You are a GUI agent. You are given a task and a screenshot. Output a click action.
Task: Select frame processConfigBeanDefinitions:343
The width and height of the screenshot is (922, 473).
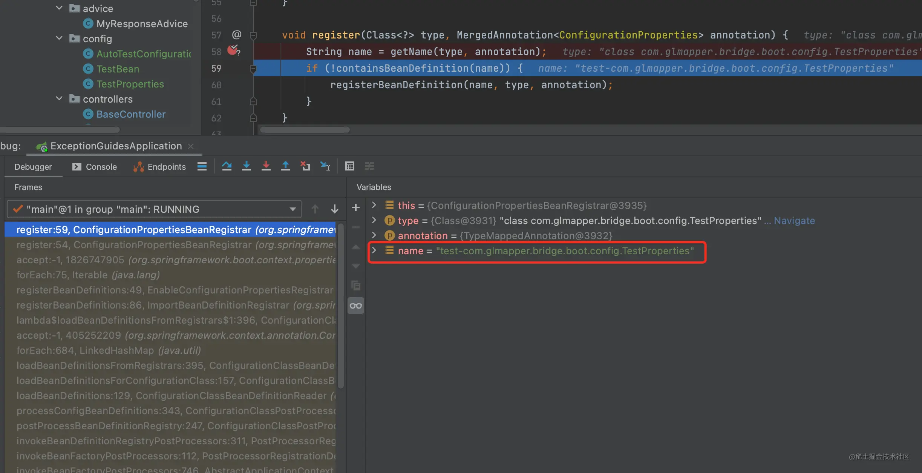coord(170,411)
